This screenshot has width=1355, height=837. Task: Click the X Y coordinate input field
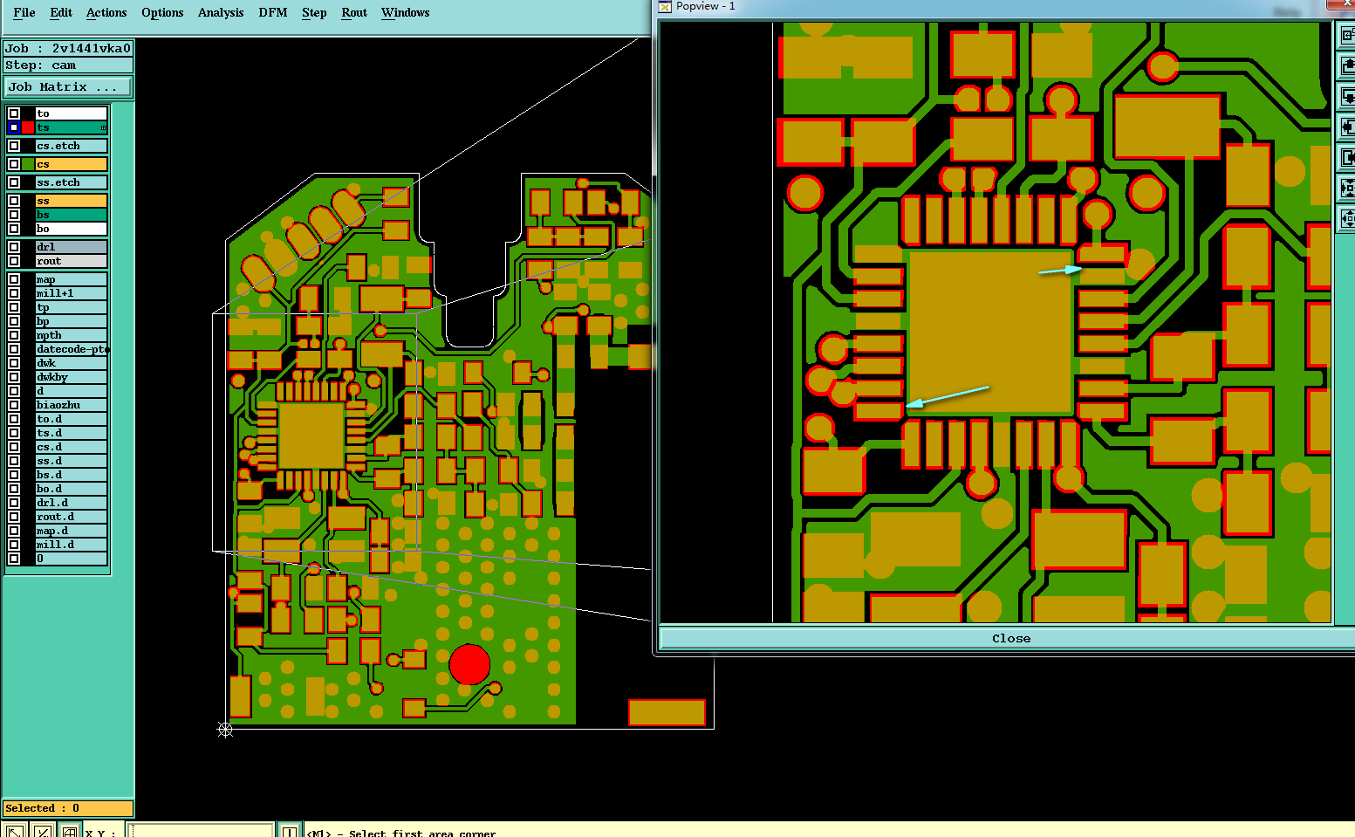click(201, 830)
